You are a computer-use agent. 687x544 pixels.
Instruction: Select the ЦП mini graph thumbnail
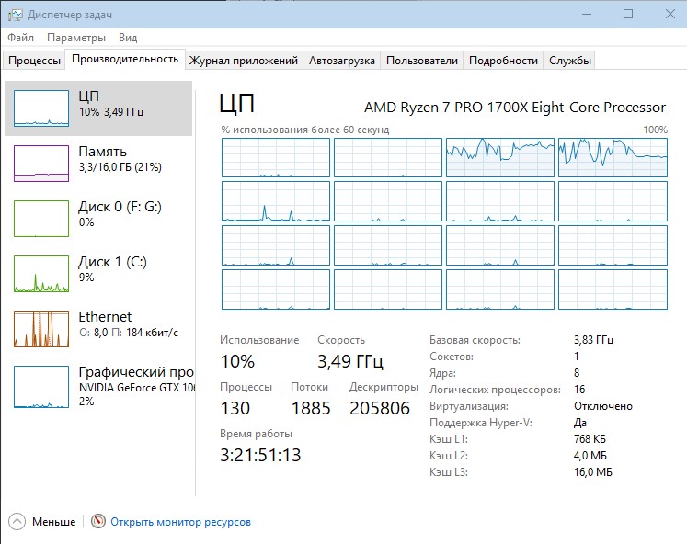(41, 108)
